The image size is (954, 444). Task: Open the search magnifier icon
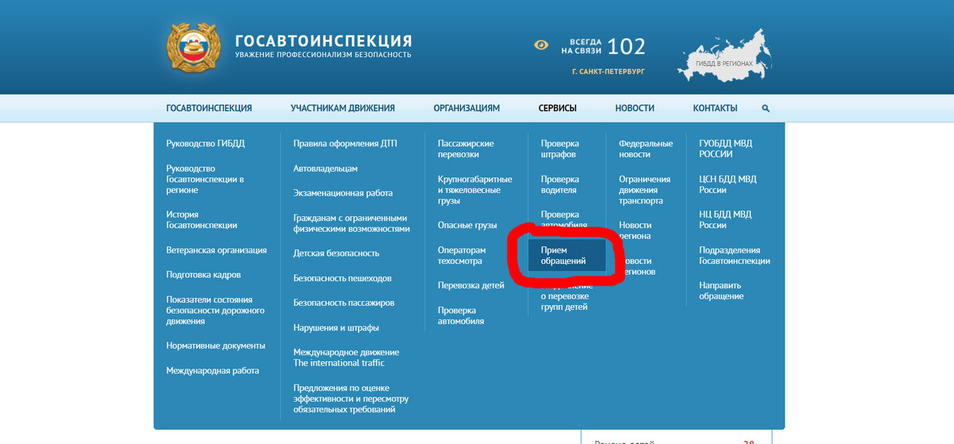[x=766, y=108]
